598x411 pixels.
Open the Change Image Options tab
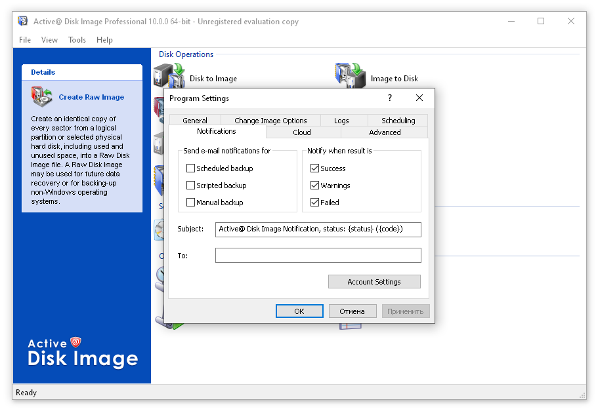(270, 121)
